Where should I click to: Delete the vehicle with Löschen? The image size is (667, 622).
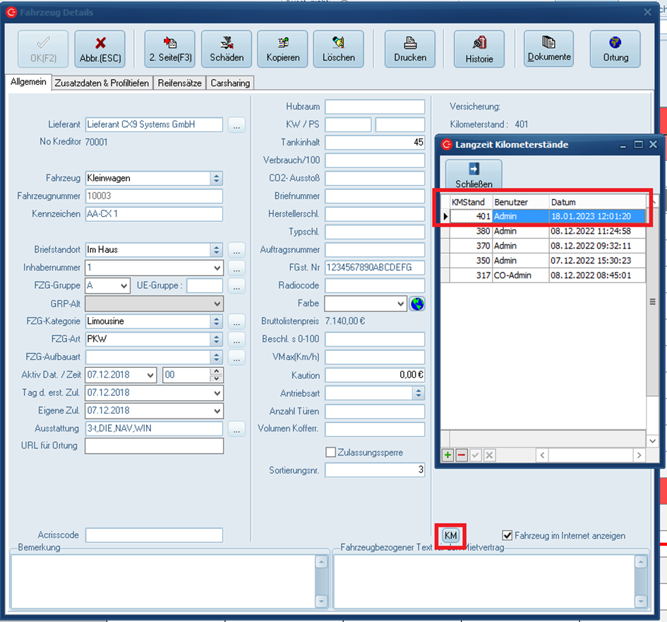(339, 49)
